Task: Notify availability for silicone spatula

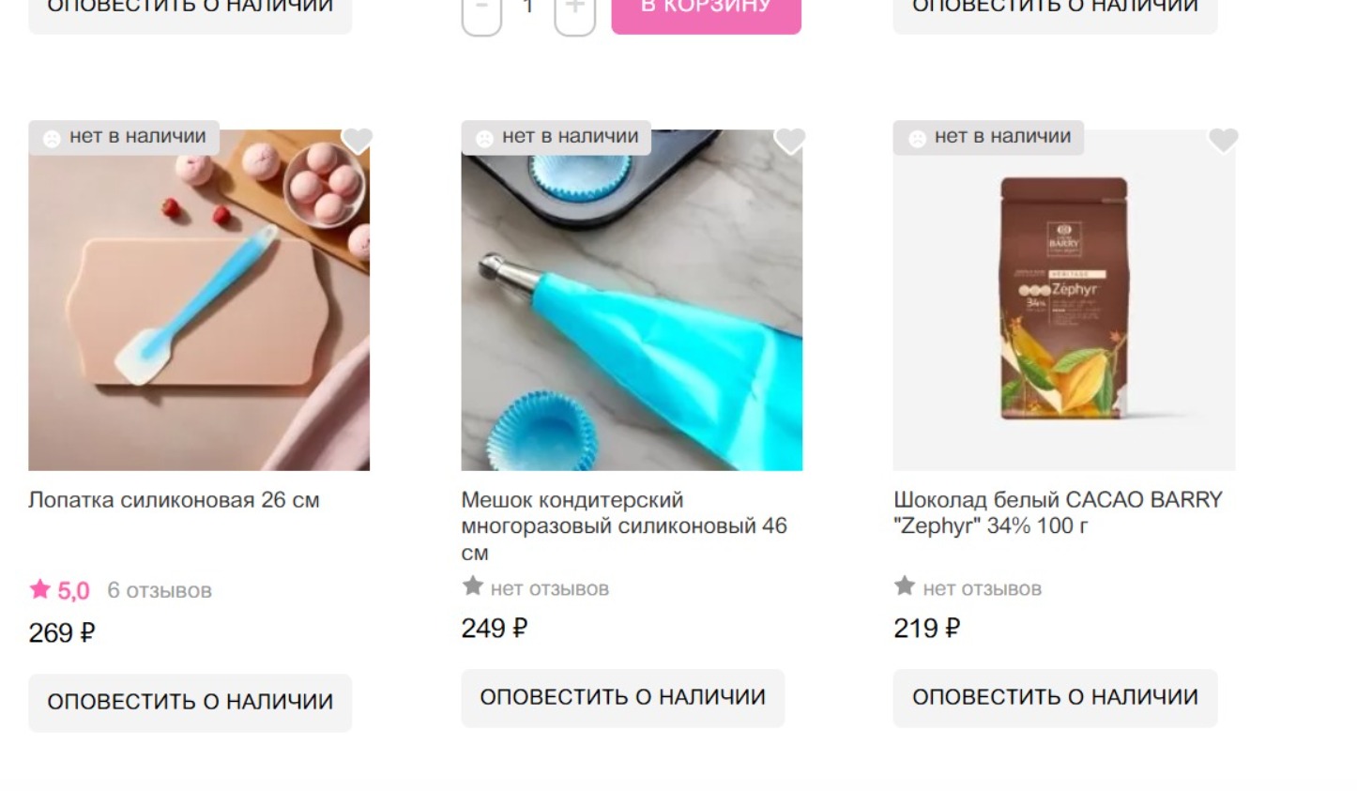Action: [x=191, y=702]
